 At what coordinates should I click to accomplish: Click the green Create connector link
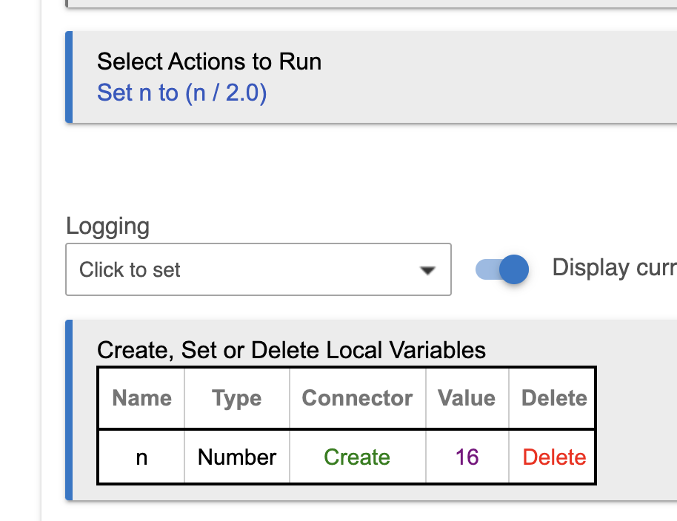point(357,457)
